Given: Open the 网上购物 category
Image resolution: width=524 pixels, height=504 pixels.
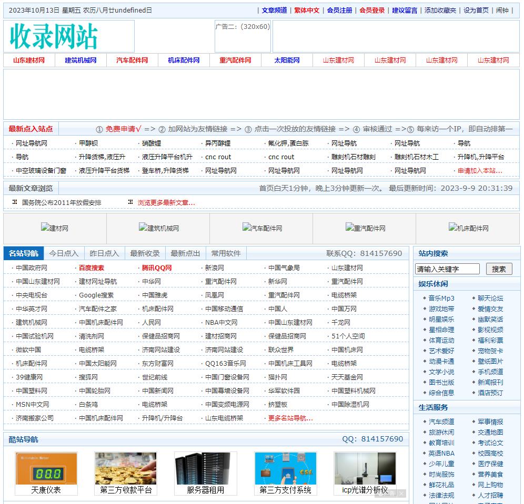Looking at the screenshot, I should [490, 485].
